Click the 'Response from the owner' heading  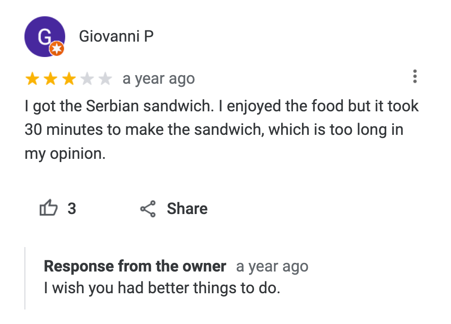coord(135,266)
